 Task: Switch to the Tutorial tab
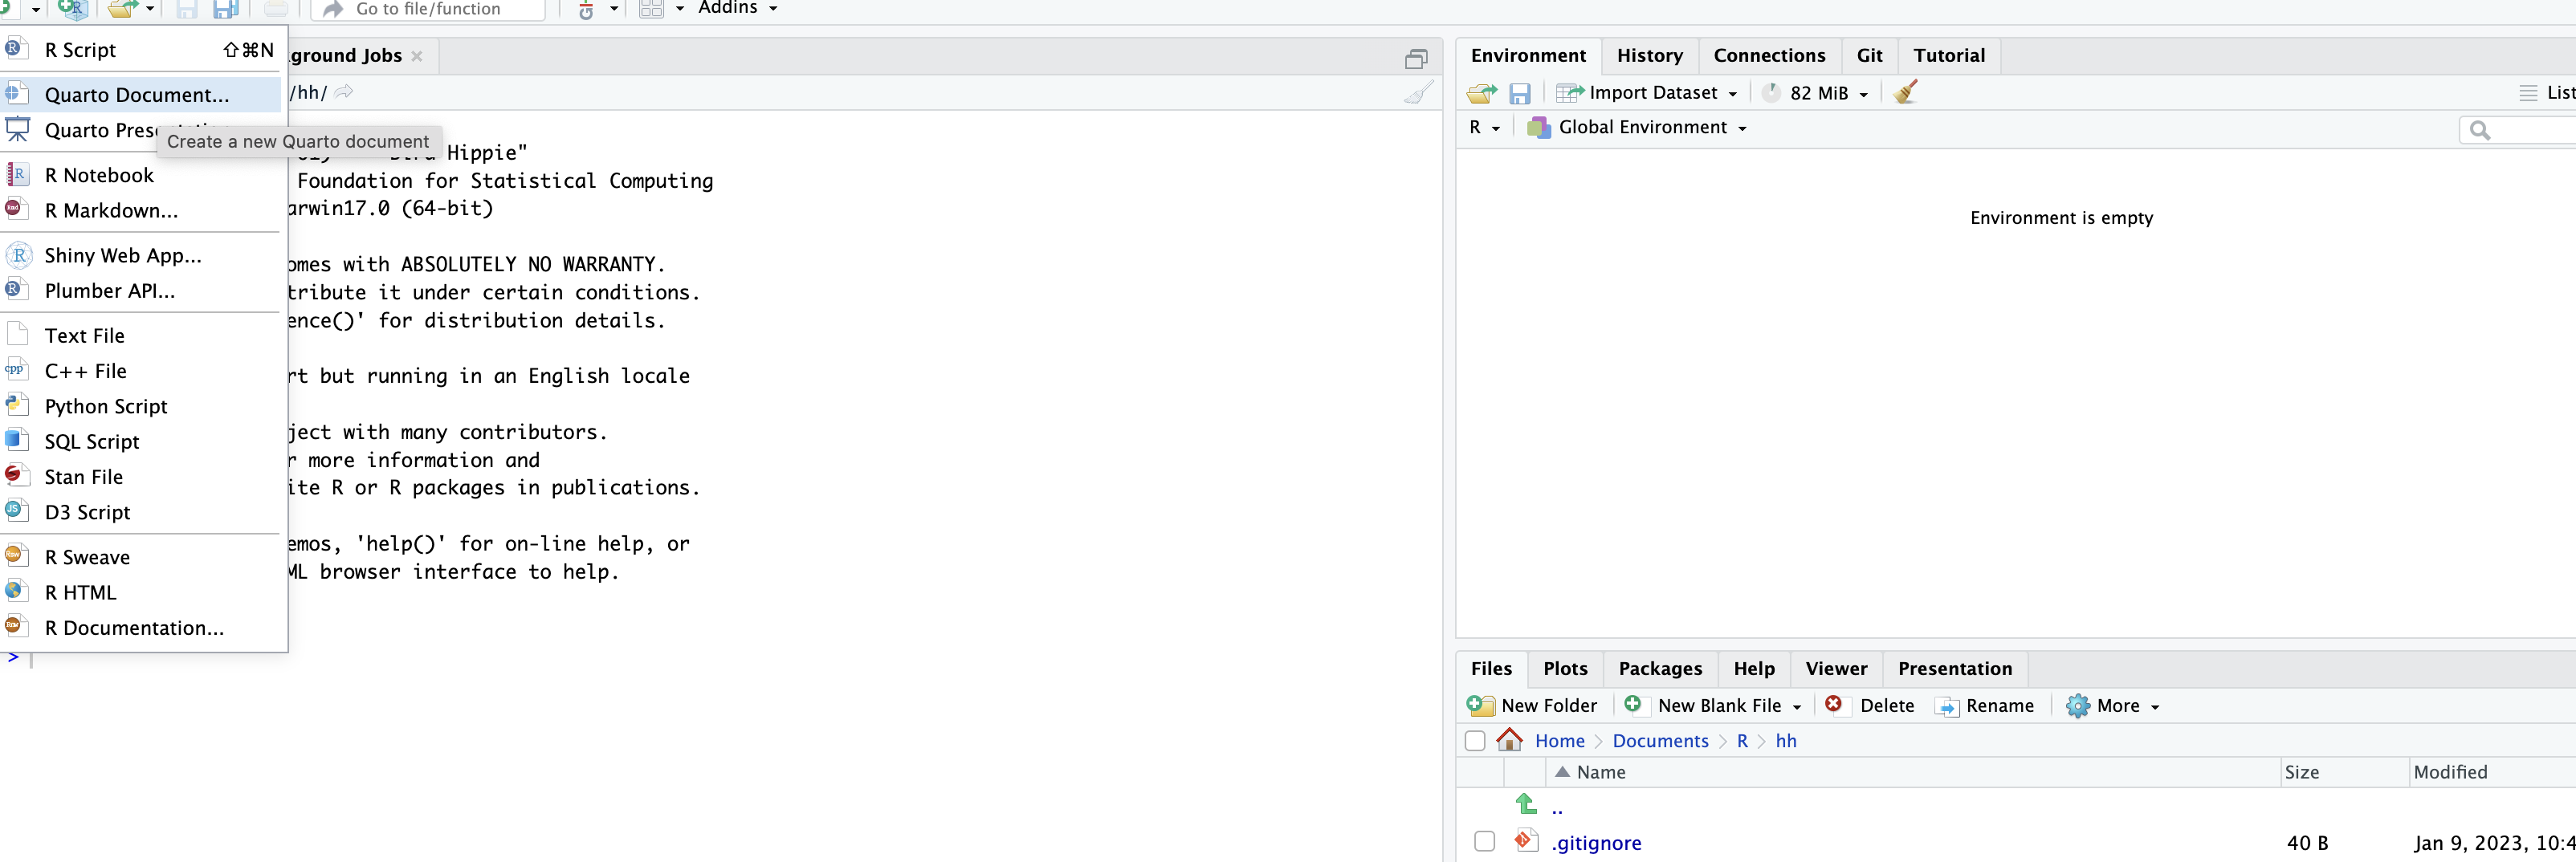[x=1949, y=56]
